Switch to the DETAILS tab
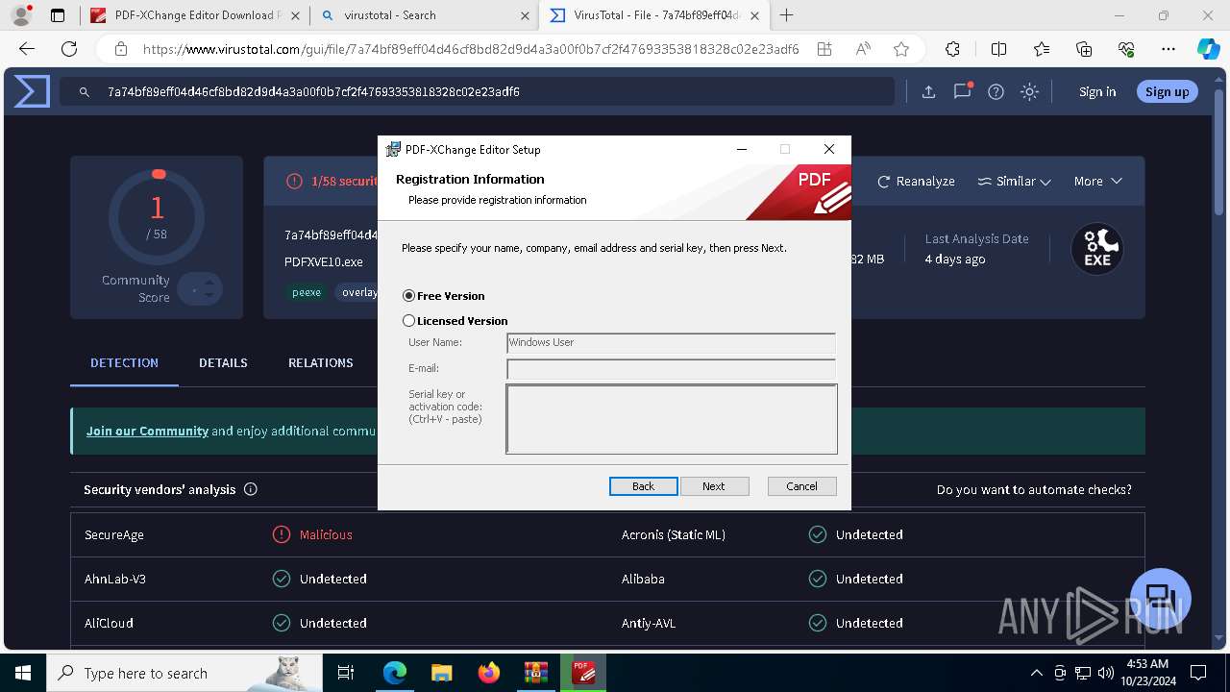1230x692 pixels. [223, 362]
